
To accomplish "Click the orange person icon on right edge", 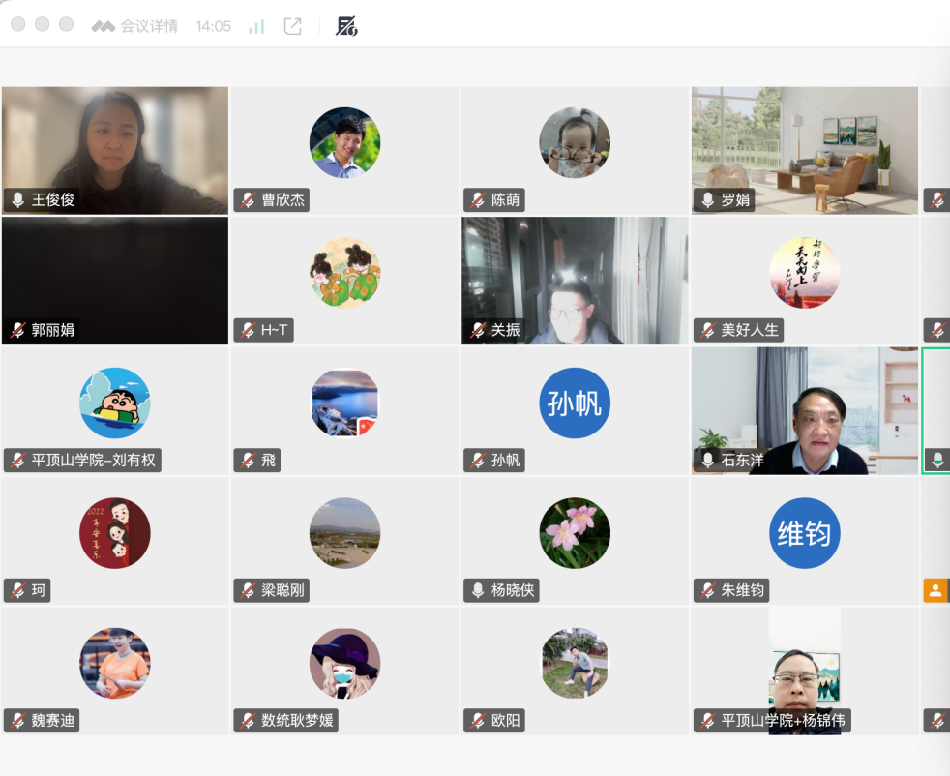I will click(935, 589).
